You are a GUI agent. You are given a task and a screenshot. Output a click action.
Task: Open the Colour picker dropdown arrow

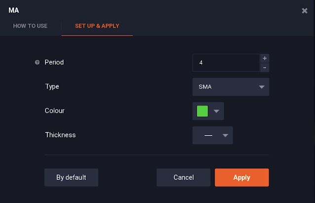[x=216, y=111]
